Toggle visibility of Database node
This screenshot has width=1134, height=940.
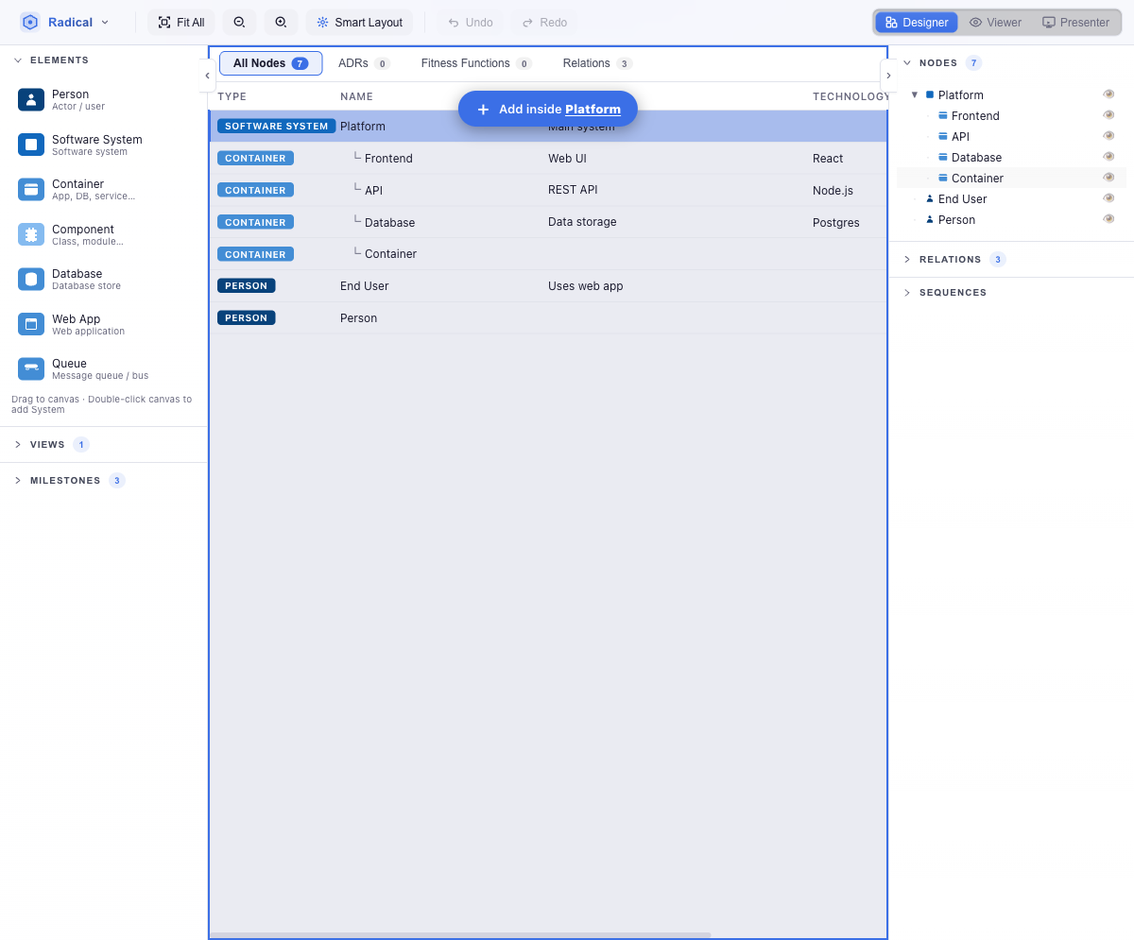click(1108, 156)
